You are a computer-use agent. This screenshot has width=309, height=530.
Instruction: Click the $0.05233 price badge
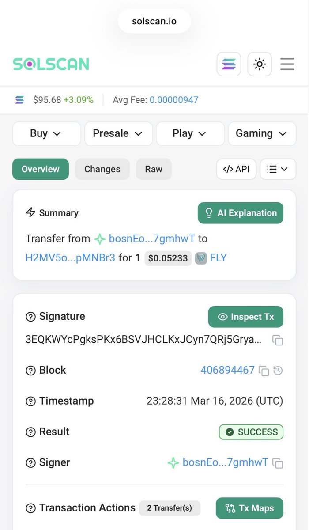click(x=168, y=258)
